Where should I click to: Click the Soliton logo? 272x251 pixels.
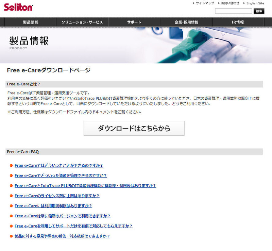[18, 7]
